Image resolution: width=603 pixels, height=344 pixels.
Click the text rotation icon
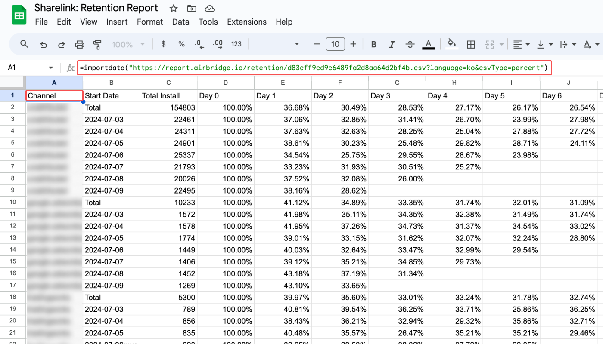click(x=587, y=44)
